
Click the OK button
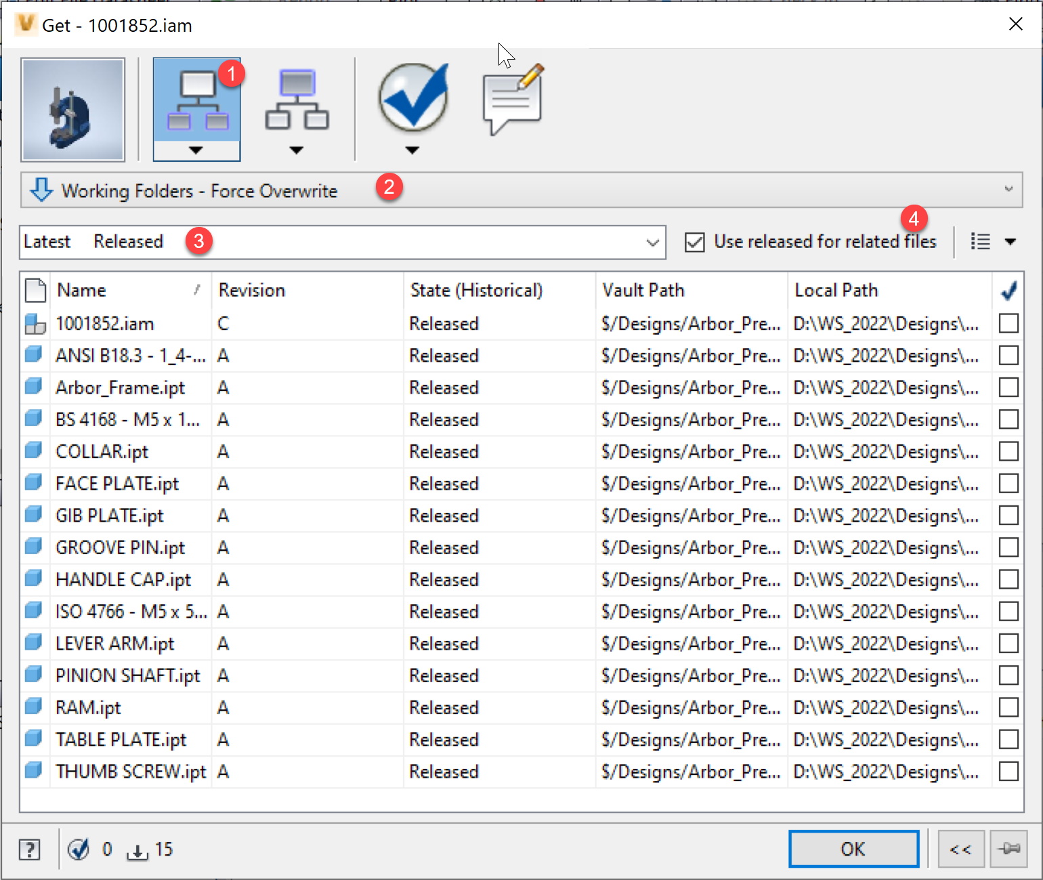pyautogui.click(x=853, y=849)
